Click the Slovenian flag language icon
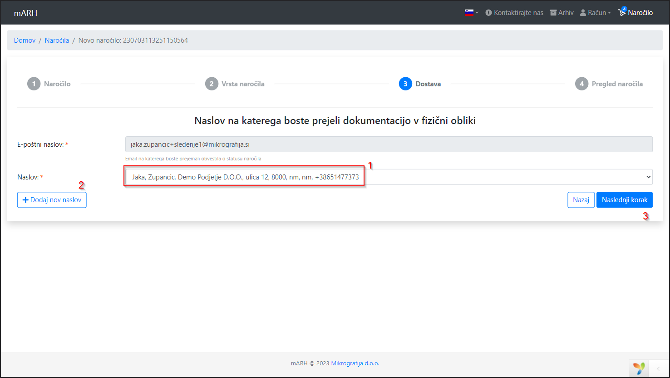This screenshot has height=378, width=670. 469,13
